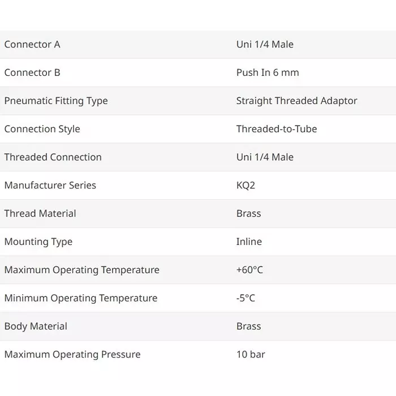The height and width of the screenshot is (396, 396).
Task: Select the Threaded-to-Tube value
Action: point(277,129)
